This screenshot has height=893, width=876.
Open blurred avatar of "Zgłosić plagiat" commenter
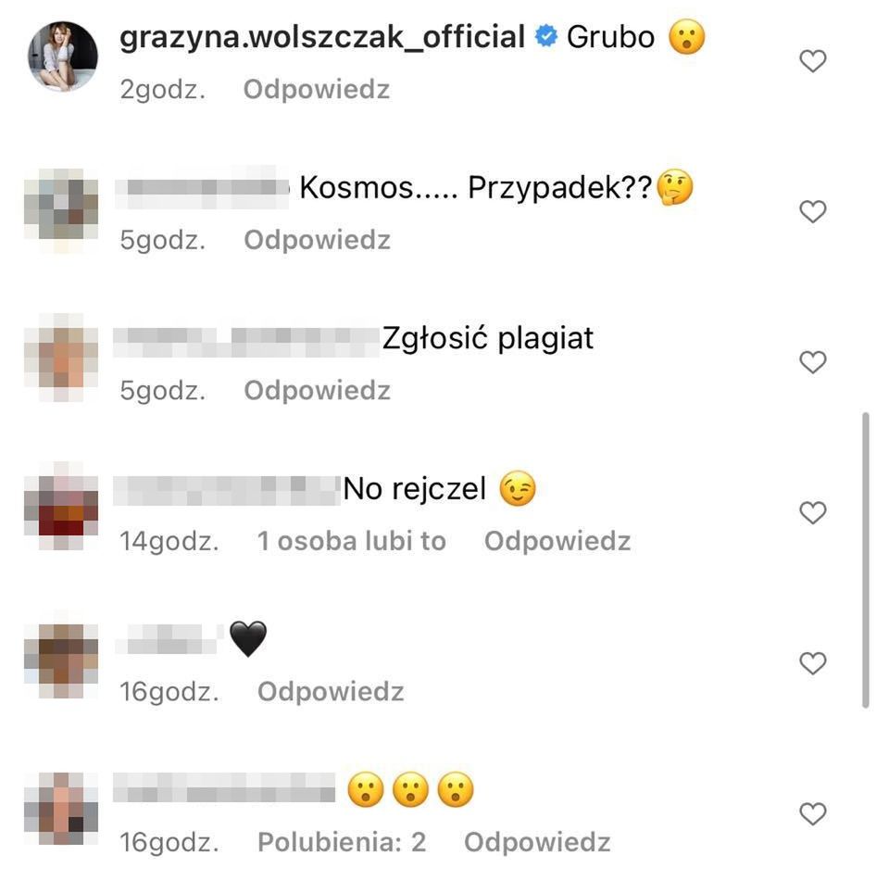61,357
